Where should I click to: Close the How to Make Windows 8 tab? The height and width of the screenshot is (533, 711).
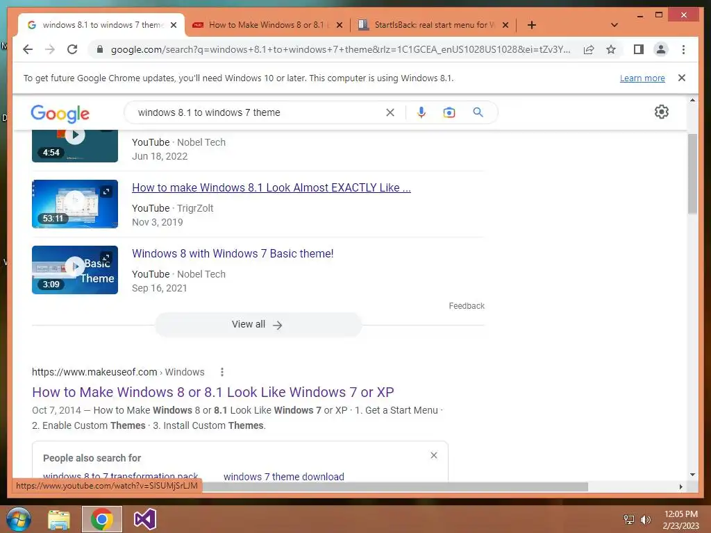tap(340, 25)
